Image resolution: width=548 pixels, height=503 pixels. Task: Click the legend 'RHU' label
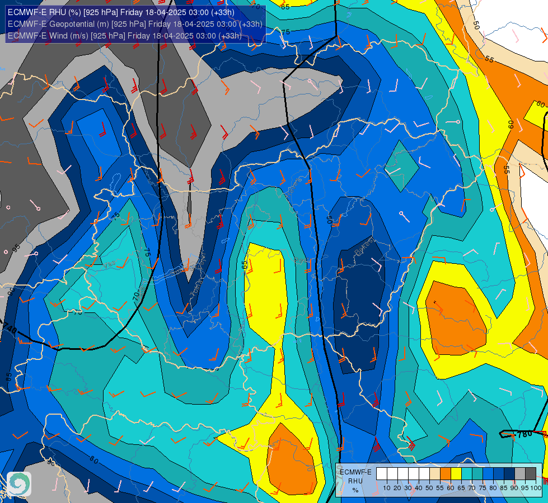[355, 481]
